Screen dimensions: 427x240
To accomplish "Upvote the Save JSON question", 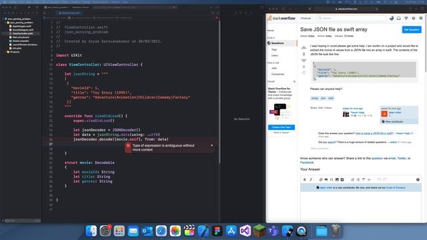I will click(x=304, y=47).
